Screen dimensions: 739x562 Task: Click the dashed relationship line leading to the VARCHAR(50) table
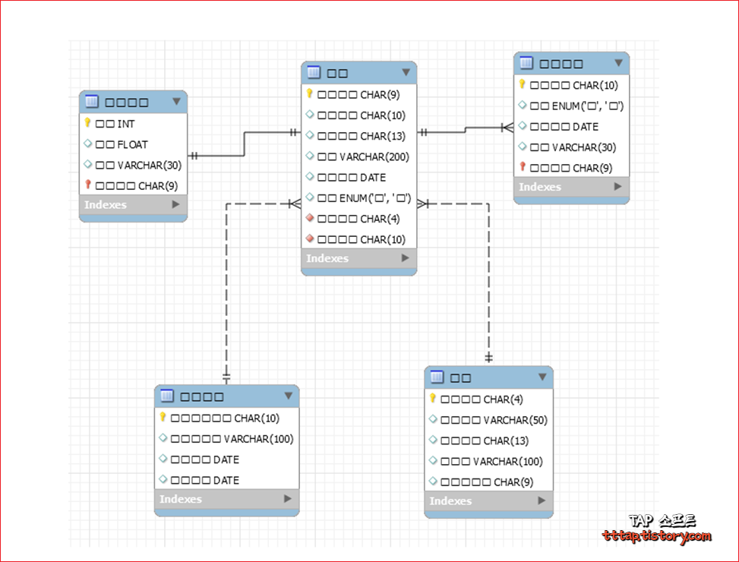488,283
